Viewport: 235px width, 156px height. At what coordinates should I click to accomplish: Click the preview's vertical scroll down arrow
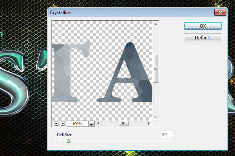tap(155, 117)
